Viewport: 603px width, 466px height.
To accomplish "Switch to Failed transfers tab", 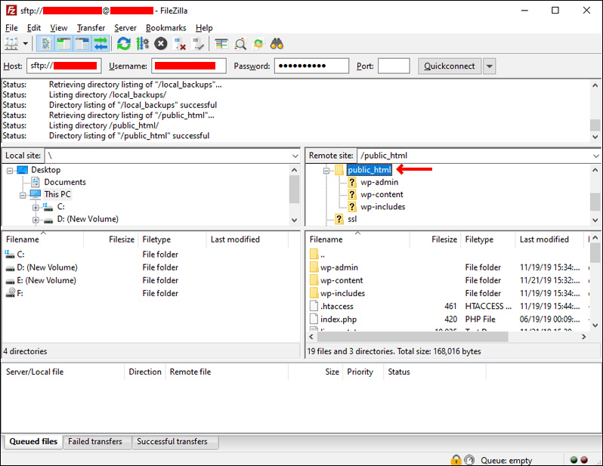I will 95,441.
